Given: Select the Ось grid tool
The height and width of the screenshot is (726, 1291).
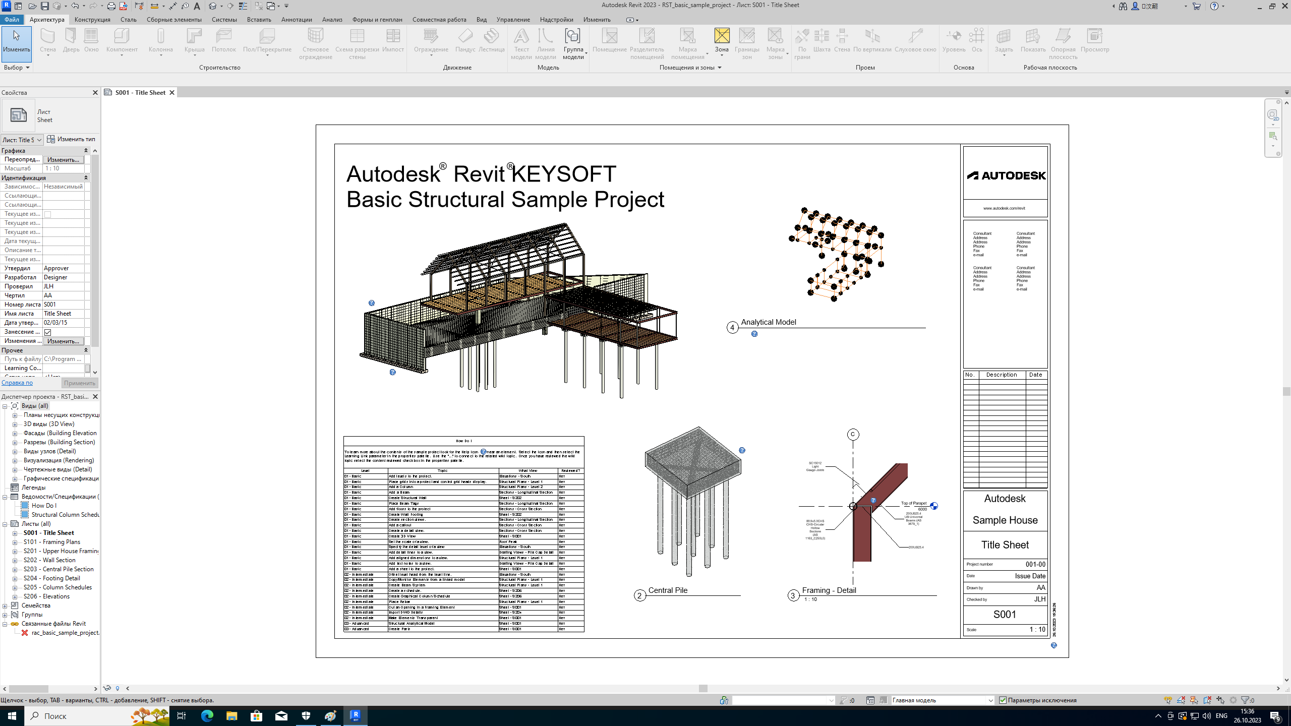Looking at the screenshot, I should [x=977, y=40].
